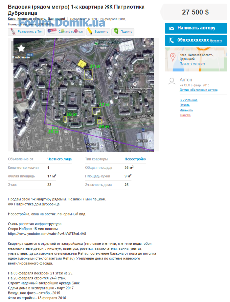
Task: Click the urgent label icon
Action: pos(52,31)
